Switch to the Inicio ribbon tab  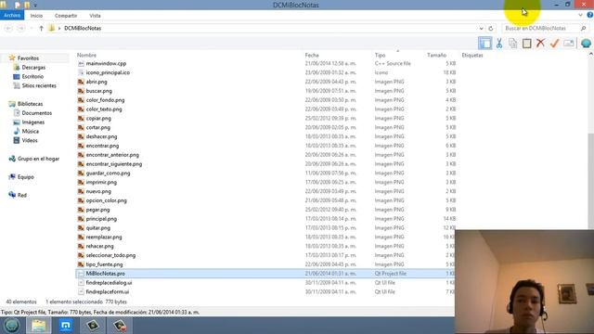(36, 16)
